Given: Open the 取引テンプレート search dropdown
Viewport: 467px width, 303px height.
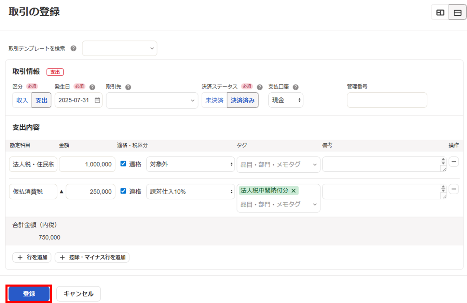Looking at the screenshot, I should 120,49.
